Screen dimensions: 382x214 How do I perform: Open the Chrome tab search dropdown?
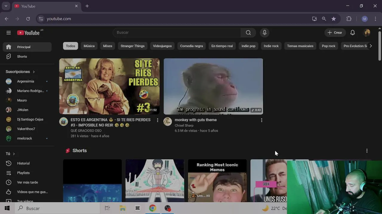pos(6,6)
